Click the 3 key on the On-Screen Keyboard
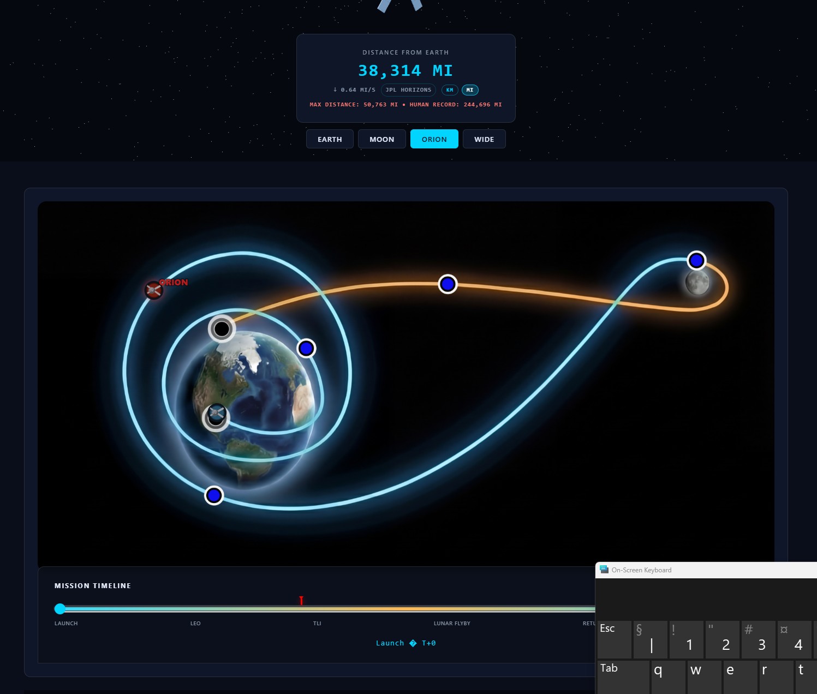This screenshot has height=694, width=817. tap(759, 639)
